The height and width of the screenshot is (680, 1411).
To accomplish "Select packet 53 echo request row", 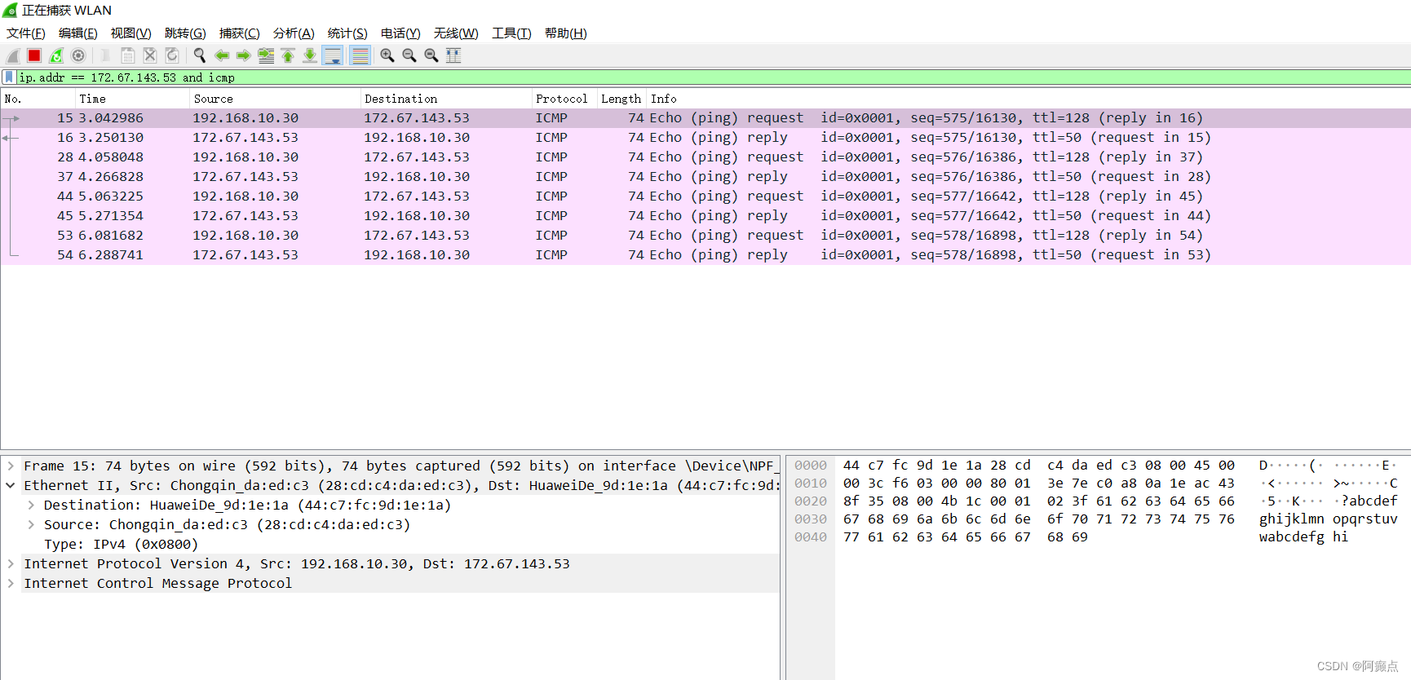I will (705, 236).
